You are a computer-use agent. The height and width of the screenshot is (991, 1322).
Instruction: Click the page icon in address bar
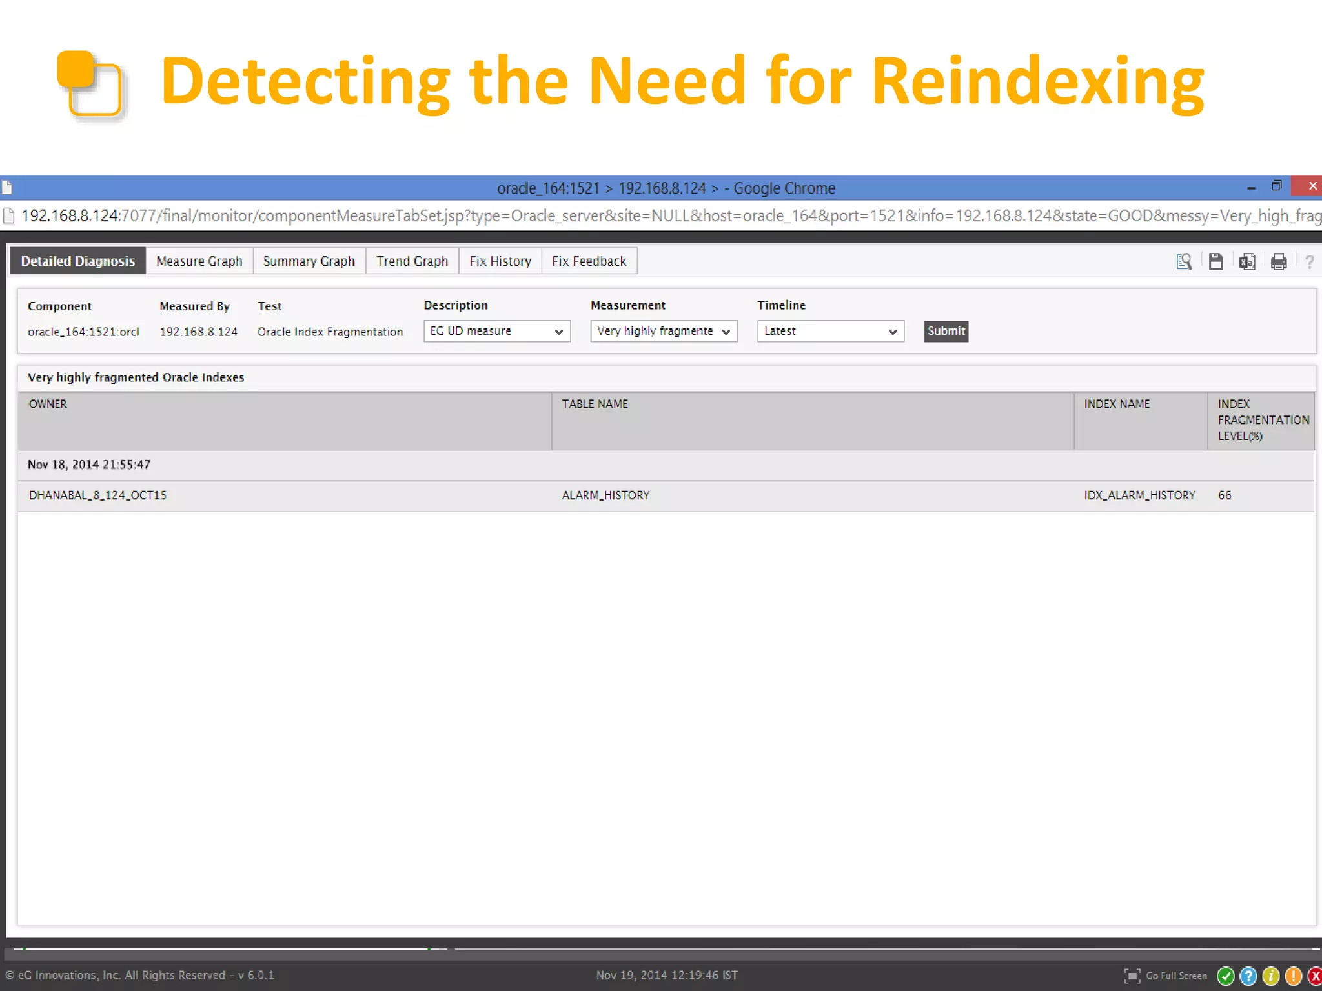coord(9,215)
